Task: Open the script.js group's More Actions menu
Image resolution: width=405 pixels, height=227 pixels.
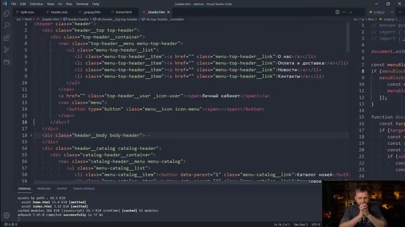Action: [399, 12]
